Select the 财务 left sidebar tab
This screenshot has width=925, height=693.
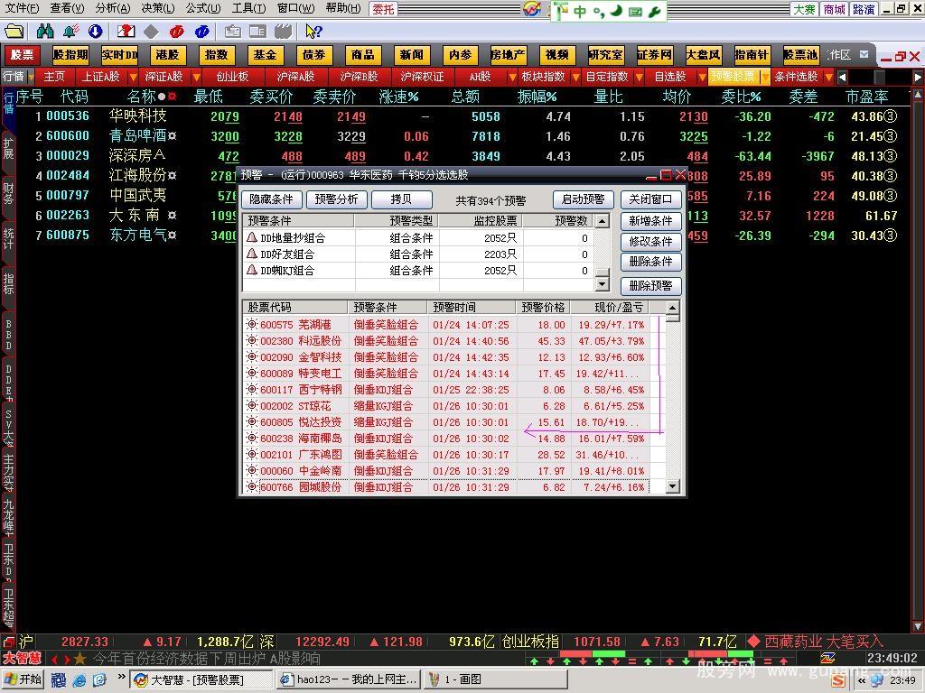(8, 193)
